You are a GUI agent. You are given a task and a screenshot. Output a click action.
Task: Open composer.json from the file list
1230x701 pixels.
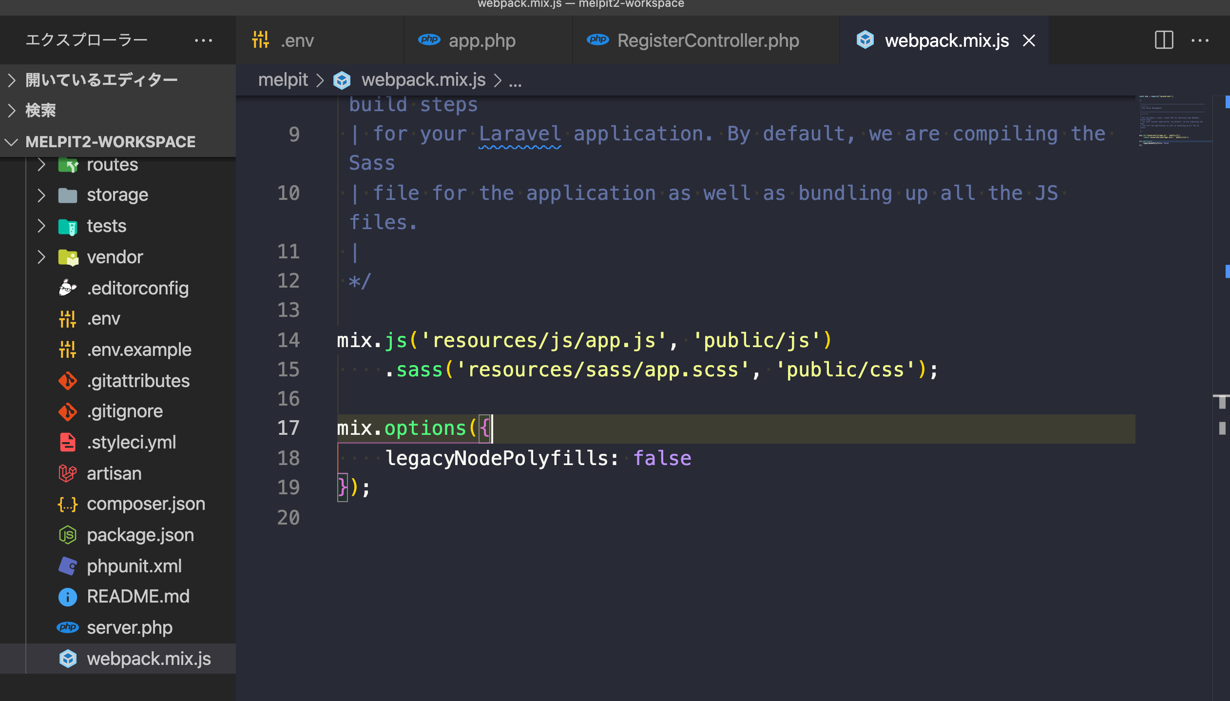146,504
